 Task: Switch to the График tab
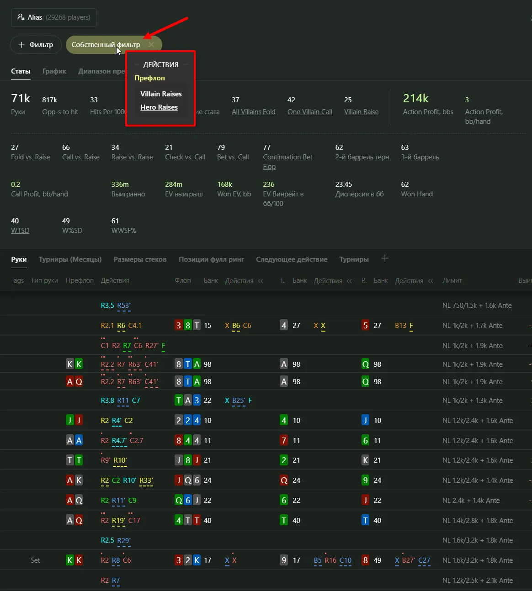pos(54,71)
